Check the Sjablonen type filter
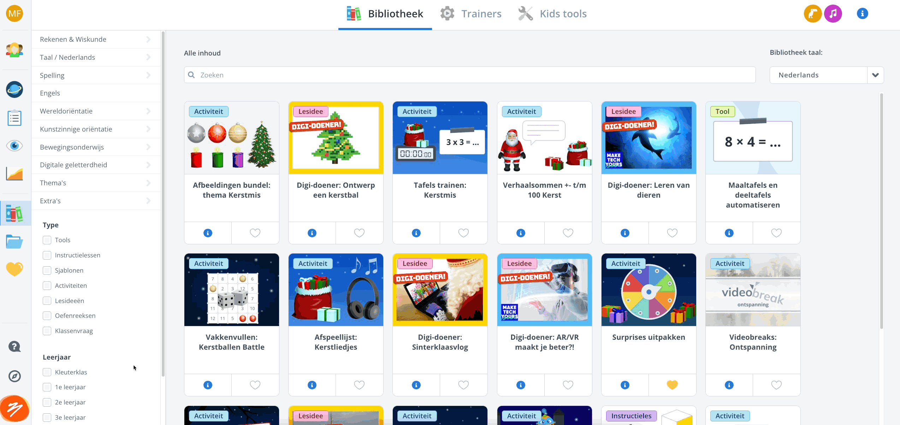Viewport: 900px width, 425px height. click(x=47, y=270)
